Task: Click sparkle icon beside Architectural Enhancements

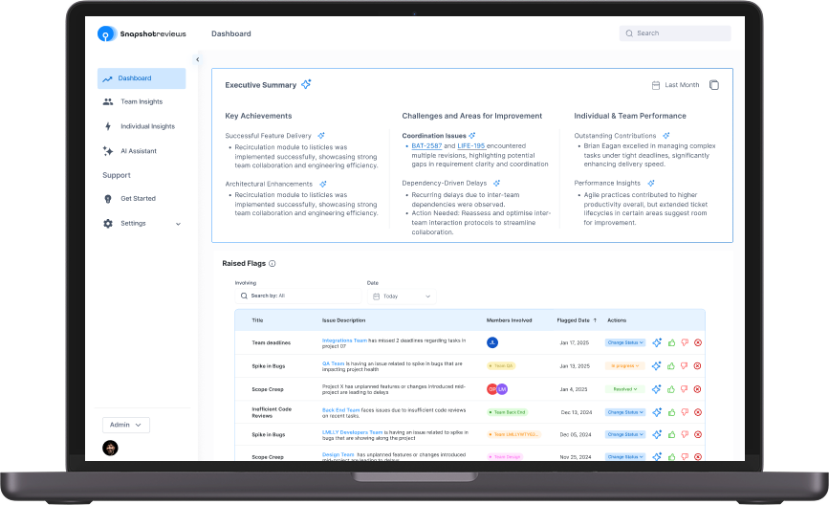Action: point(322,184)
